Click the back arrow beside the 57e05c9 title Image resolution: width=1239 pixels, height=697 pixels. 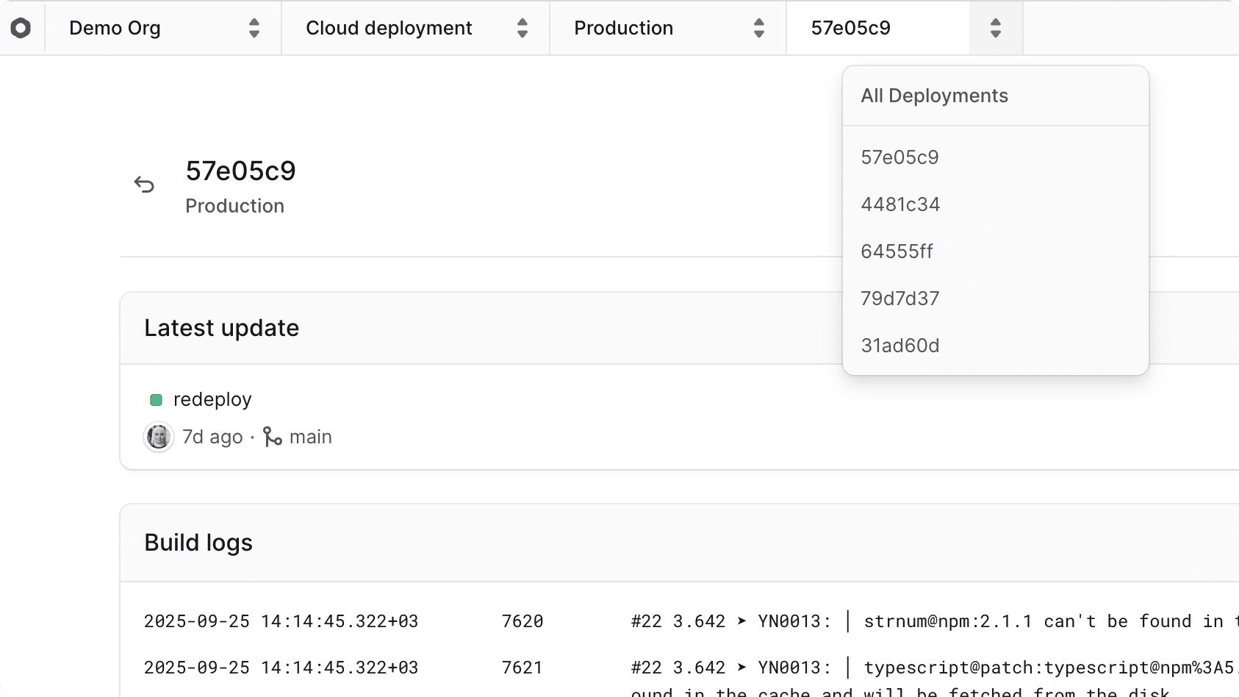[144, 184]
